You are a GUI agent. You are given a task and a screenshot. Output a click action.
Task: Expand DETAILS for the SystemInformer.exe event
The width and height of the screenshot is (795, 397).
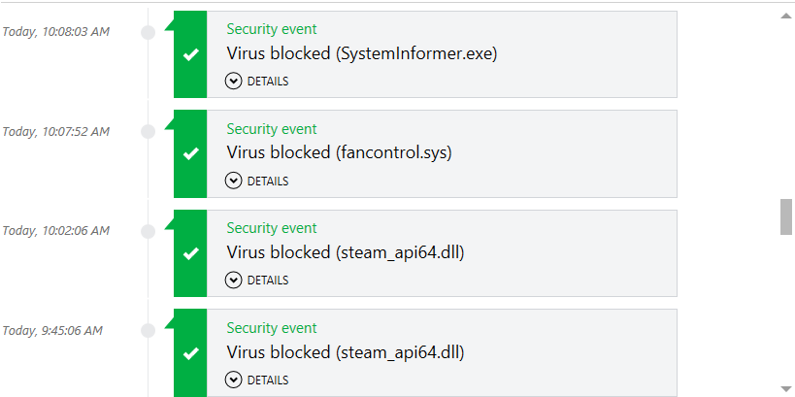[x=257, y=82]
